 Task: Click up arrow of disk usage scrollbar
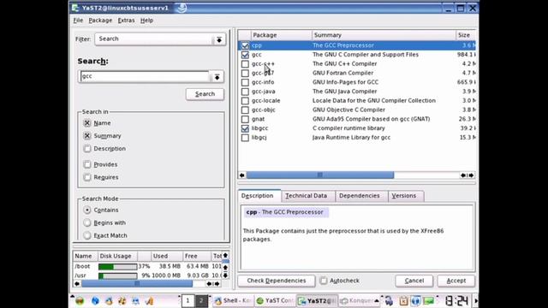(x=225, y=256)
